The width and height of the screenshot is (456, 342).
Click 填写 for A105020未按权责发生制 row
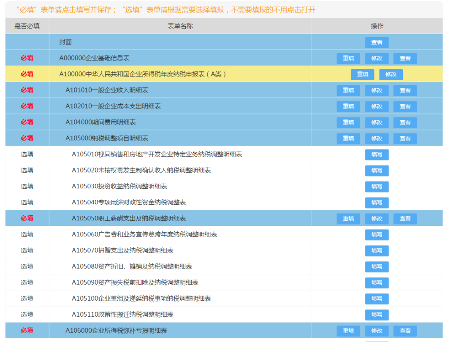(377, 171)
